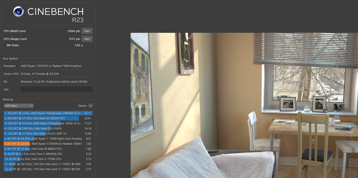The width and height of the screenshot is (358, 178).
Task: Select ranking row Intel Xeon CPU X5650
Action: click(48, 128)
